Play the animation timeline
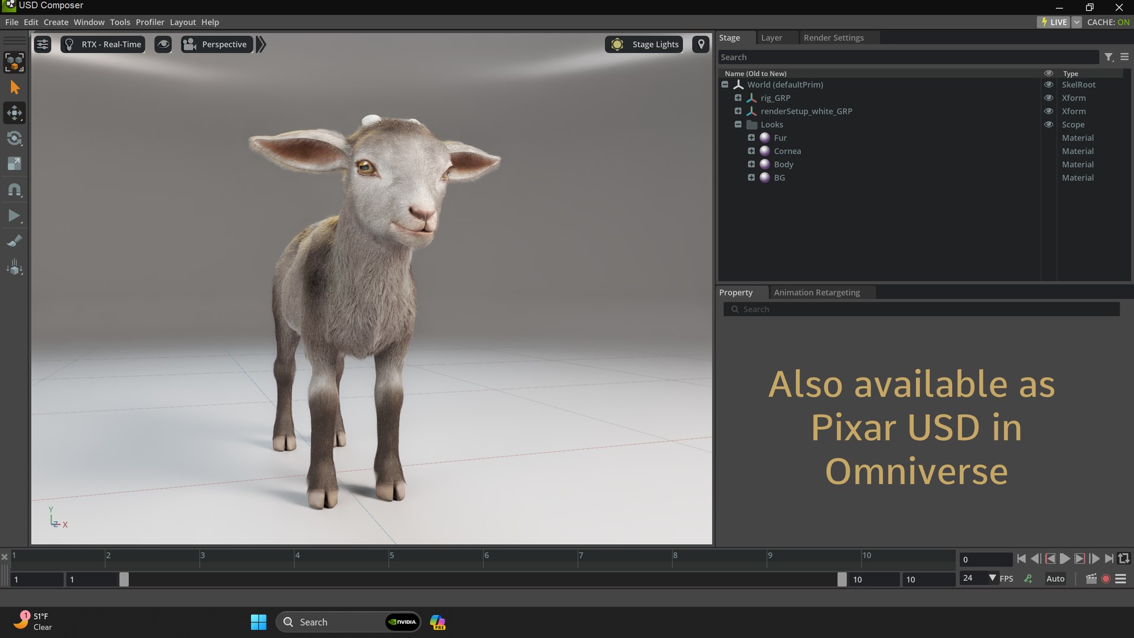Image resolution: width=1134 pixels, height=638 pixels. point(1065,559)
